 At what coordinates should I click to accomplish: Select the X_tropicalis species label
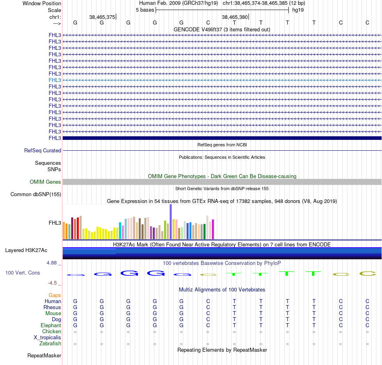pos(47,338)
